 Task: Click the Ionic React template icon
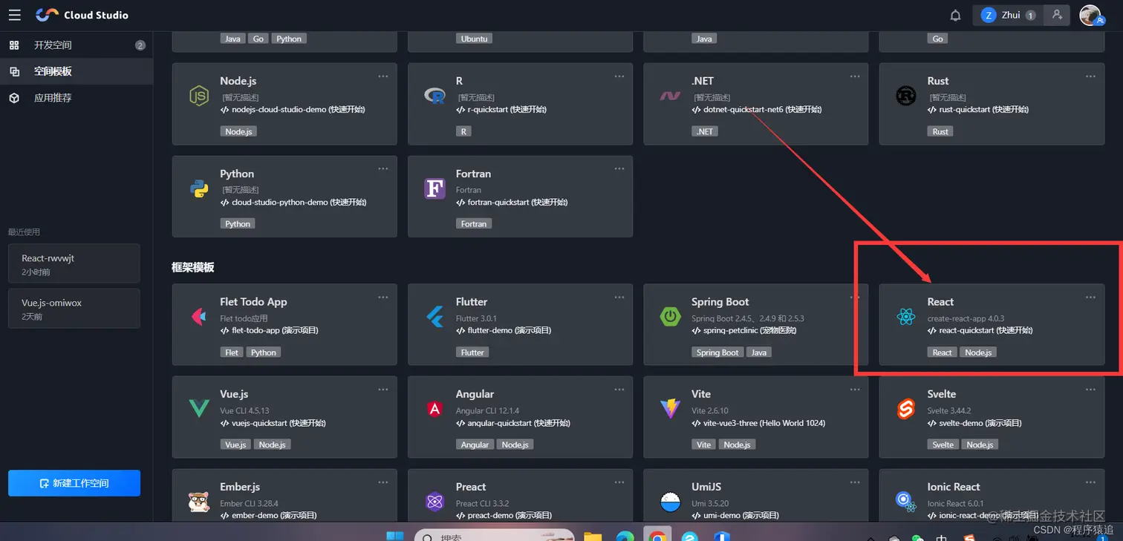pyautogui.click(x=905, y=502)
